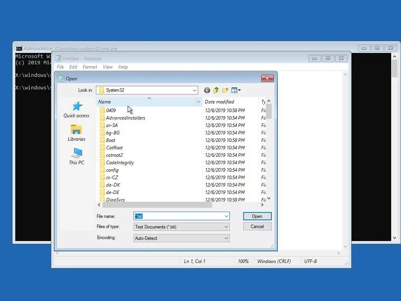
Task: Click Windows (CRLF) in Notepad status bar
Action: [274, 261]
